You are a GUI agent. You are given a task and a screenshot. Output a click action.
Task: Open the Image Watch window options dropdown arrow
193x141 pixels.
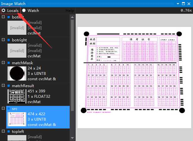[178, 4]
